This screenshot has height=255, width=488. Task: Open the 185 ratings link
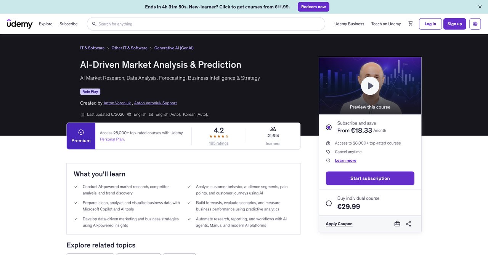[x=219, y=143]
